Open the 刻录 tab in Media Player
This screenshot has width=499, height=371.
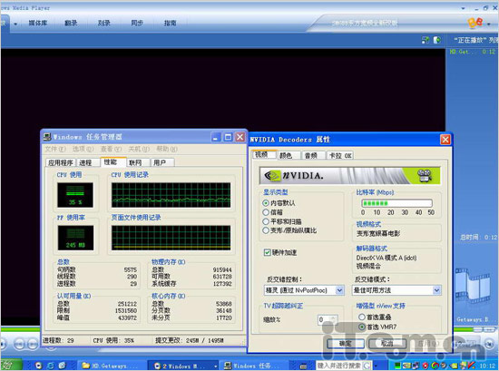(x=104, y=23)
